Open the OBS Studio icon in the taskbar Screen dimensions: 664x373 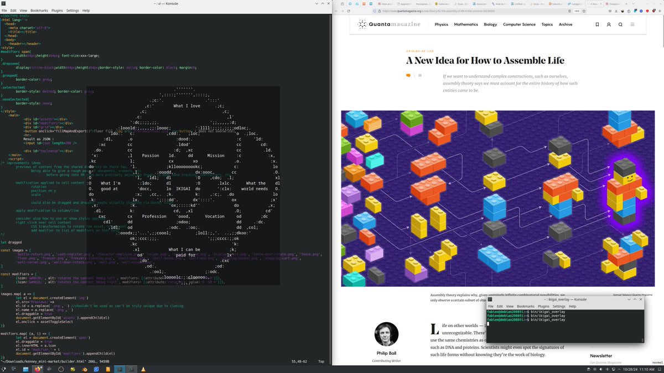(x=61, y=369)
